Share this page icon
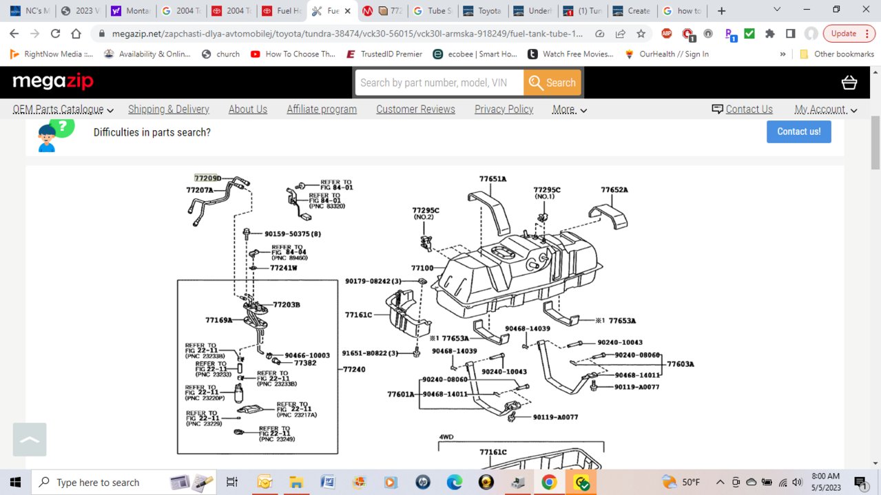This screenshot has height=495, width=881. [x=621, y=34]
